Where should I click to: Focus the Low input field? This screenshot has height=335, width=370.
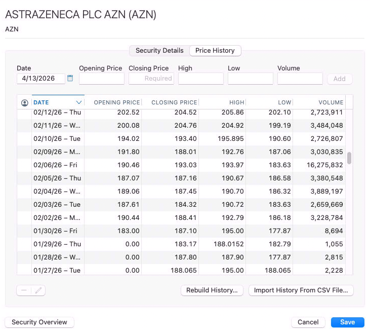[x=251, y=79]
